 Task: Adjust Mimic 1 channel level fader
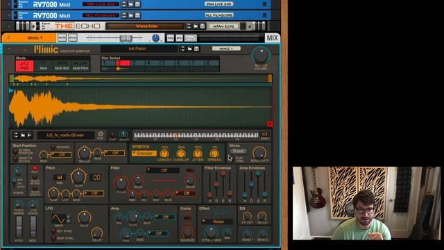(126, 37)
